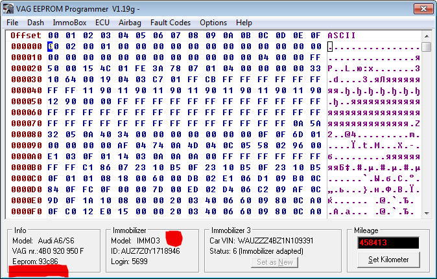Open the Fault Codes menu

tap(170, 22)
